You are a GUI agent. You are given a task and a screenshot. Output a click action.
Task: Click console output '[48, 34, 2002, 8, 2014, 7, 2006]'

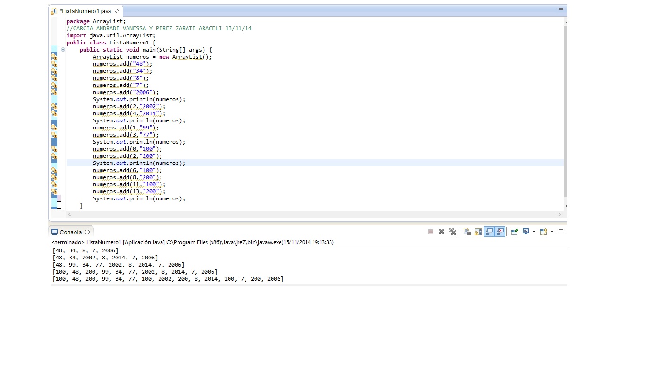105,258
